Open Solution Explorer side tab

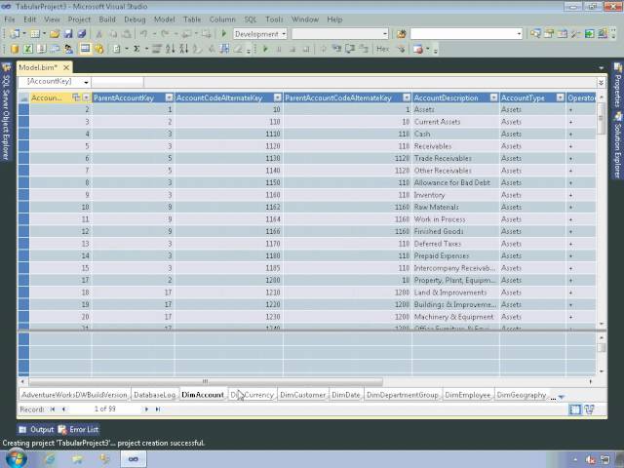(x=617, y=144)
